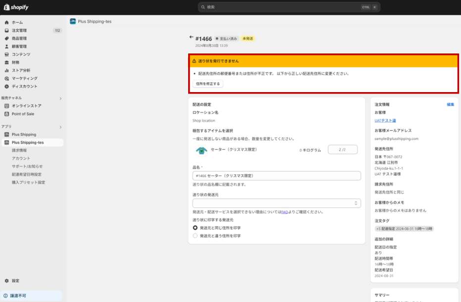Open ストア分析 in the sidebar
The image size is (461, 302).
point(21,70)
